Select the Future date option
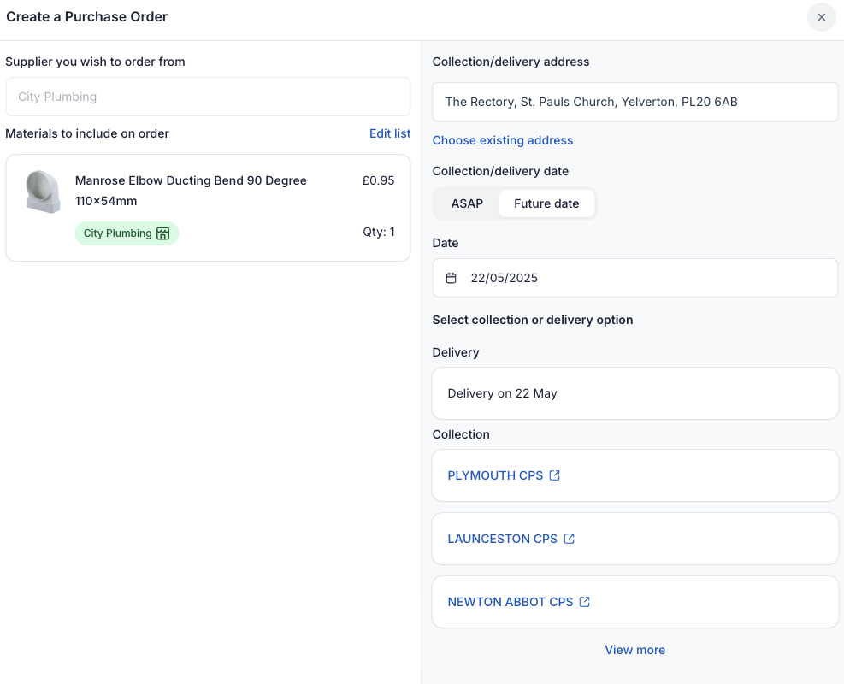Image resolution: width=844 pixels, height=684 pixels. tap(546, 203)
